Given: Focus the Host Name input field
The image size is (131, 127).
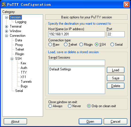Looking at the screenshot, I should tap(77, 34).
